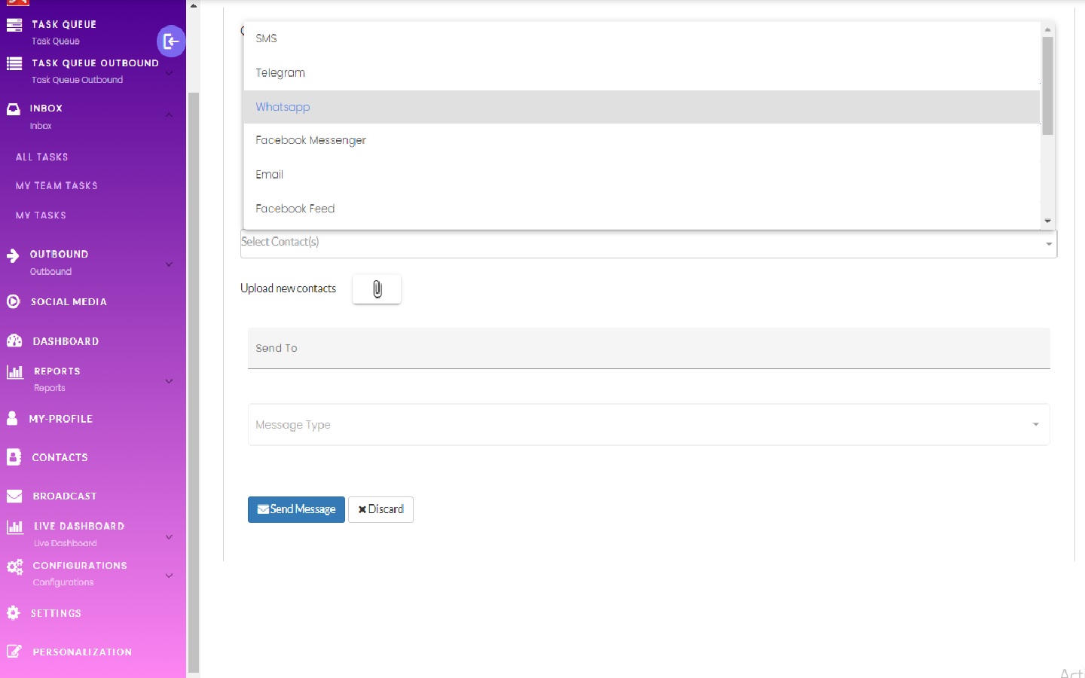Click the Contacts address book icon

click(x=14, y=457)
